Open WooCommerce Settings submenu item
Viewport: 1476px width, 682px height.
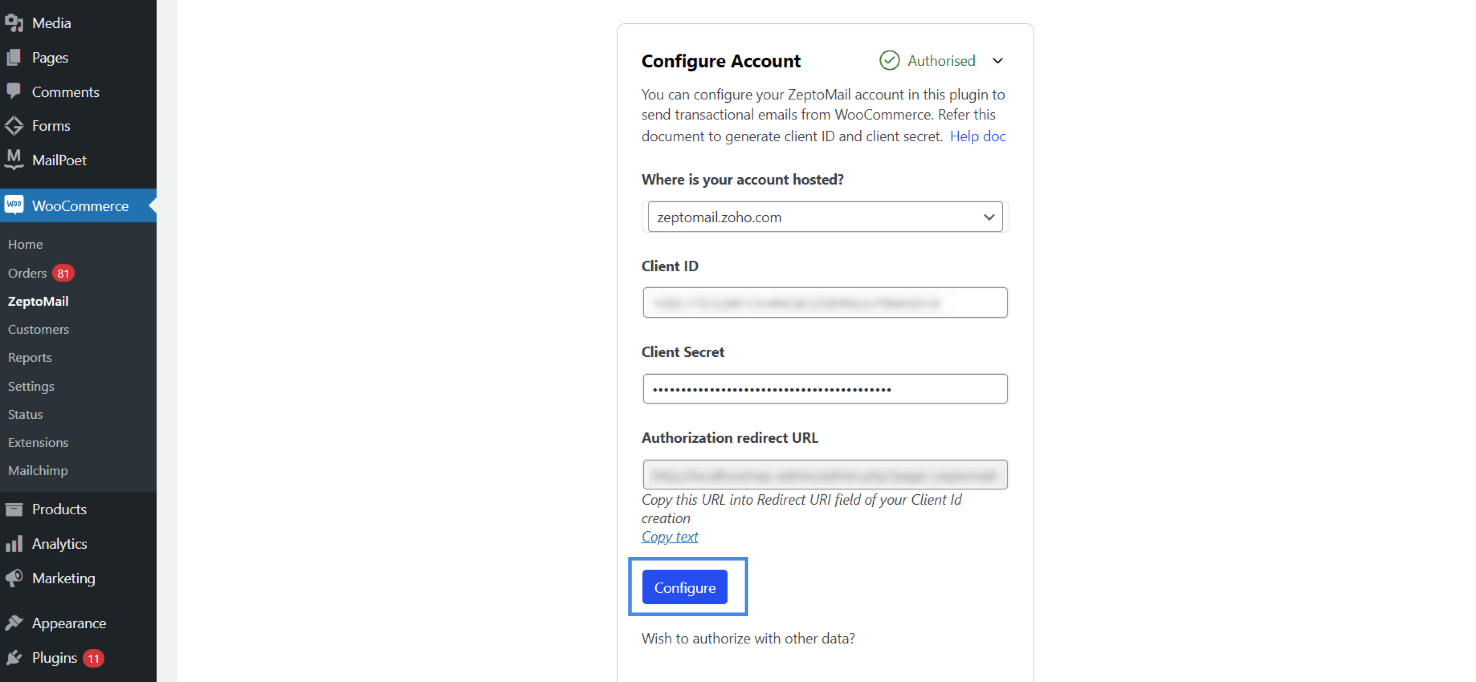coord(31,386)
